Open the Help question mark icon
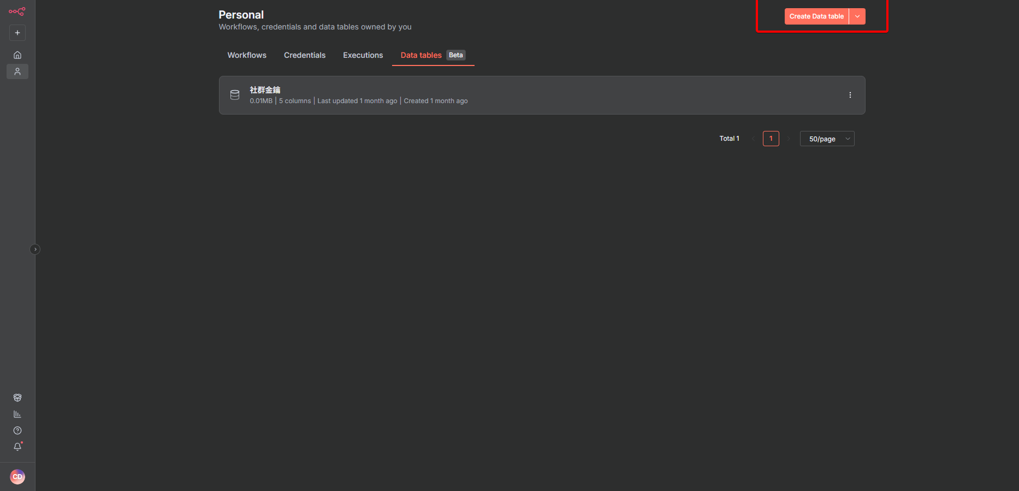Viewport: 1019px width, 491px height. tap(17, 430)
